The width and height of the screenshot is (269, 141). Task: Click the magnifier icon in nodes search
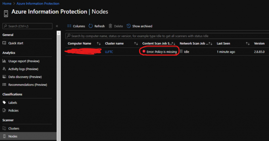click(69, 36)
